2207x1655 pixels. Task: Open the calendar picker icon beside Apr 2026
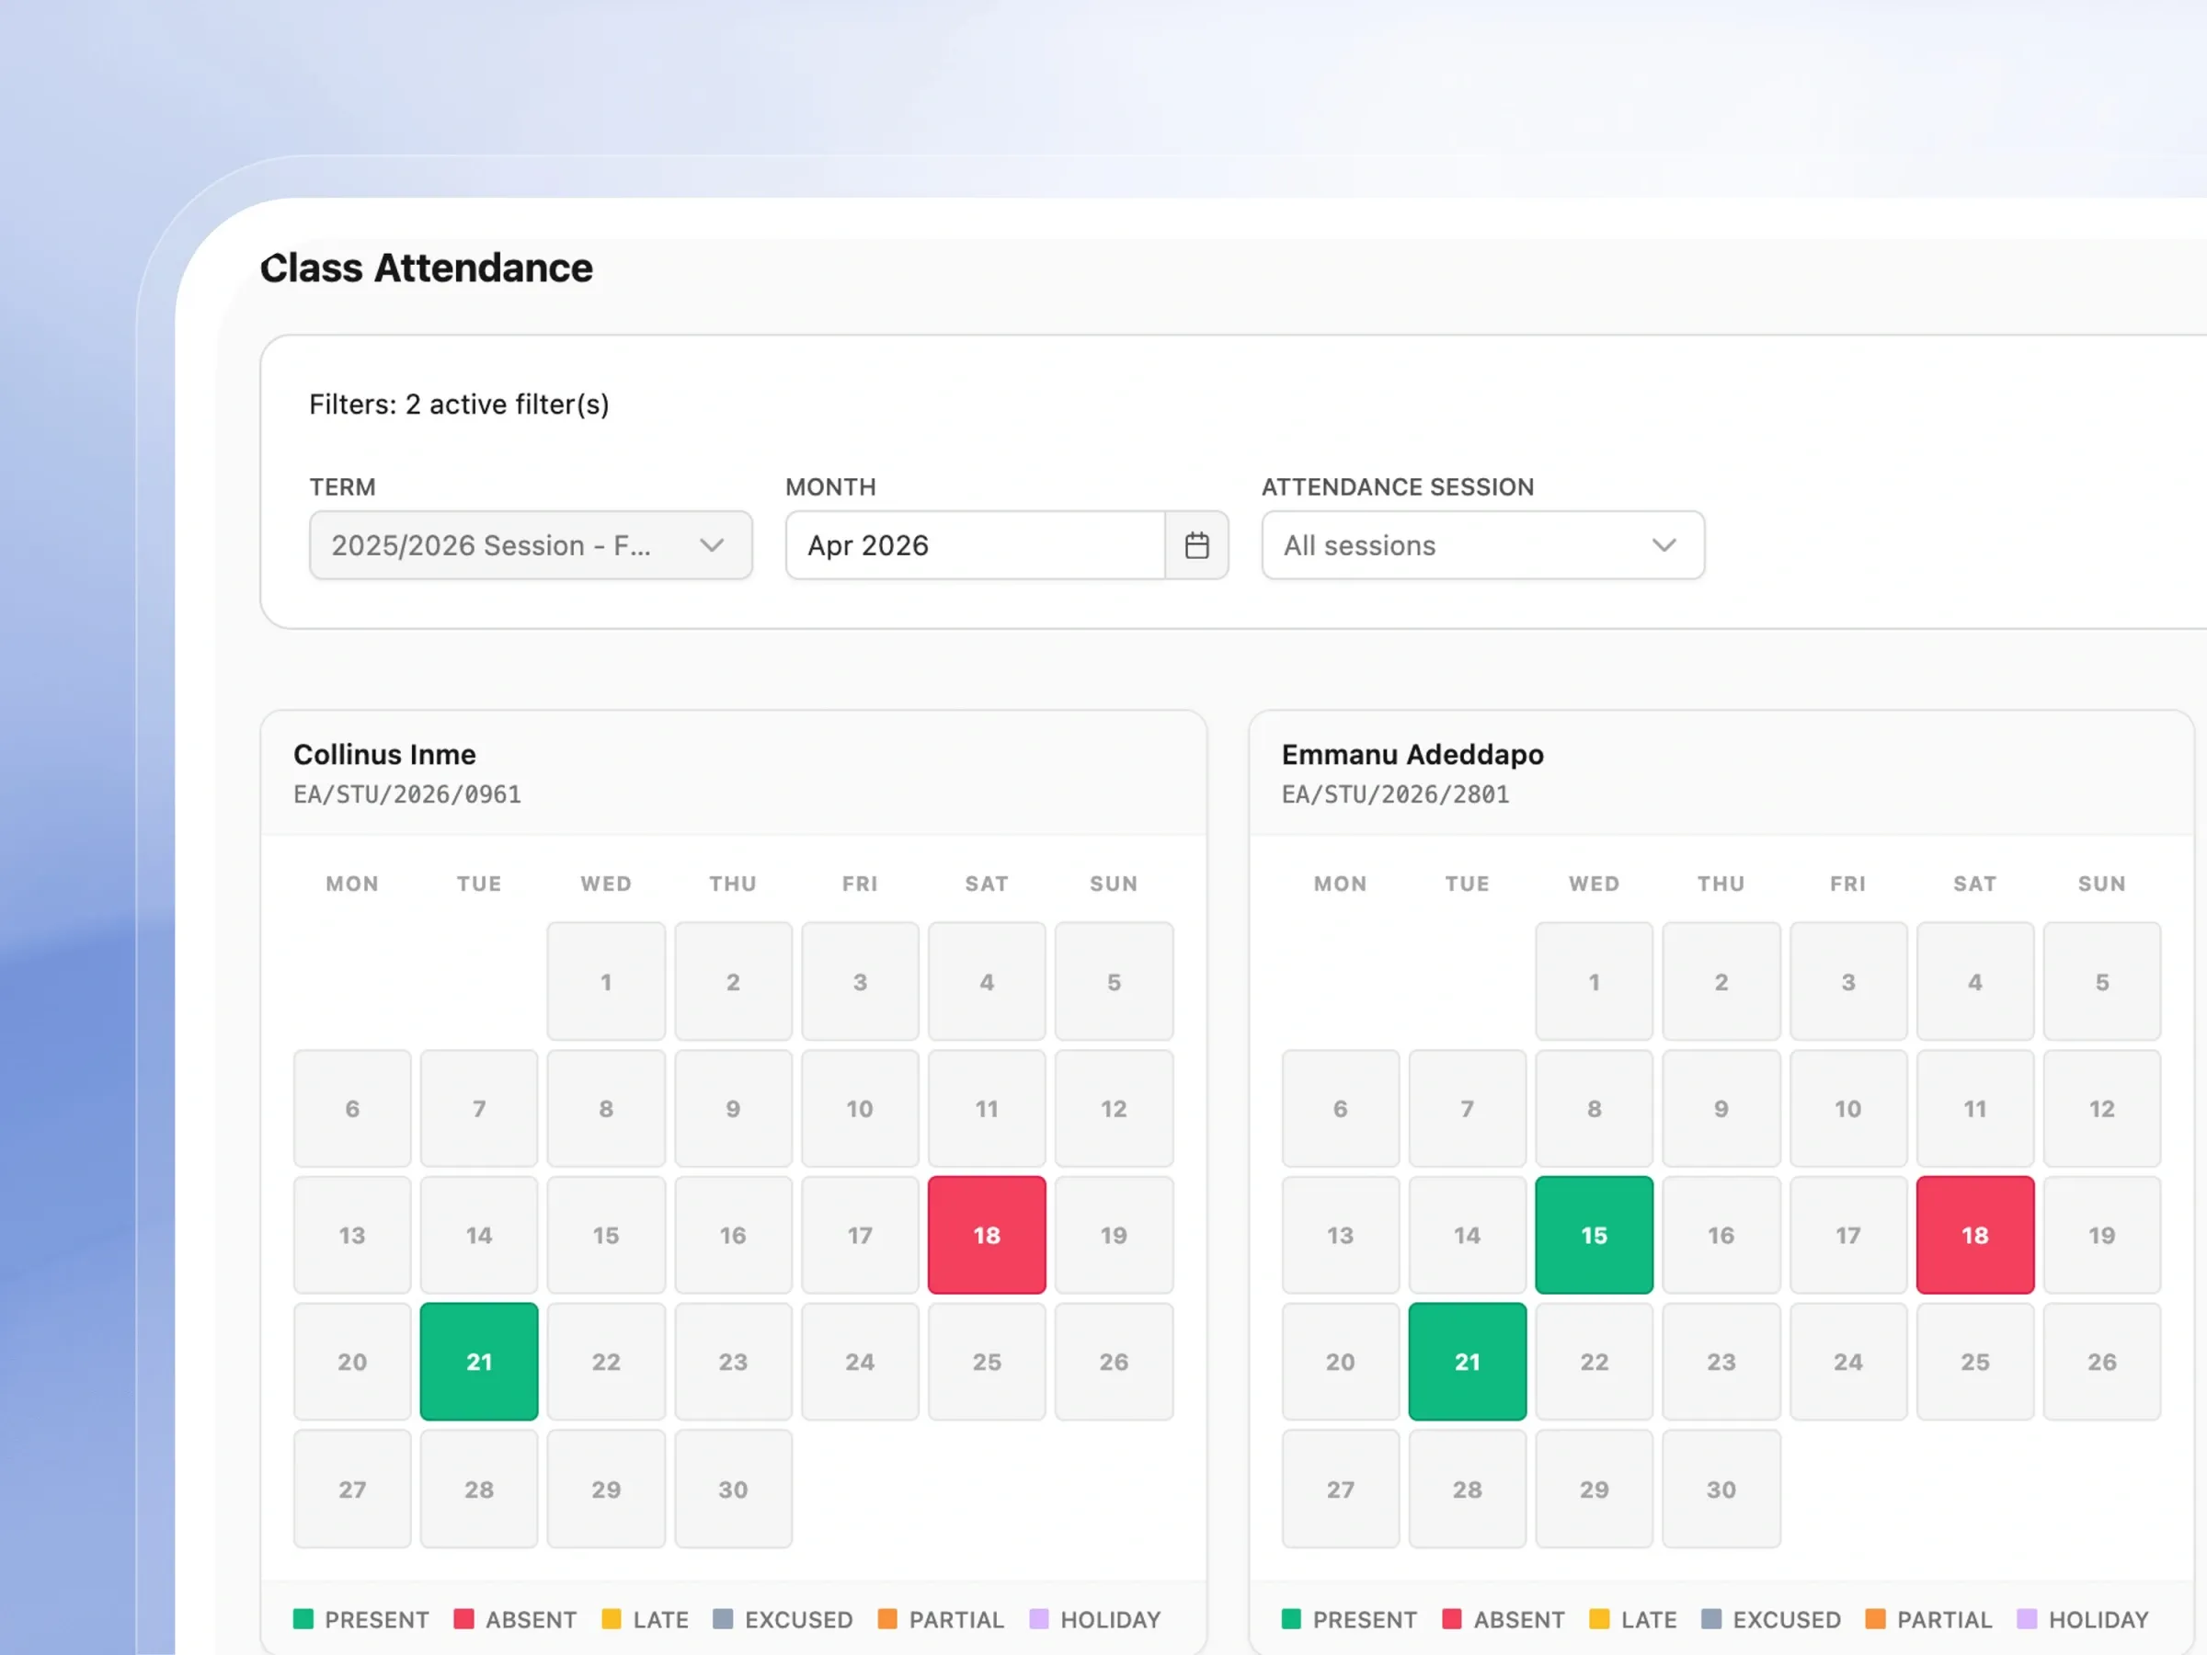[1196, 545]
